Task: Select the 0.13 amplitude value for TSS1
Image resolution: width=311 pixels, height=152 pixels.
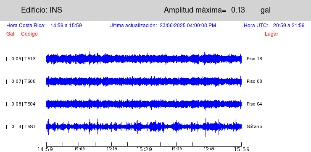Action: click(17, 126)
